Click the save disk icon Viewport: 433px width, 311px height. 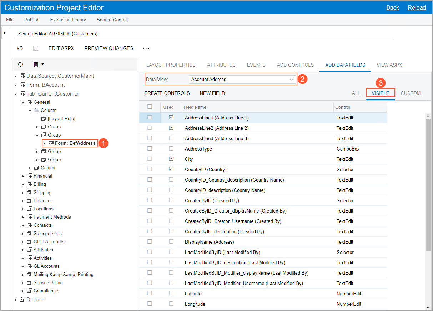(35, 48)
